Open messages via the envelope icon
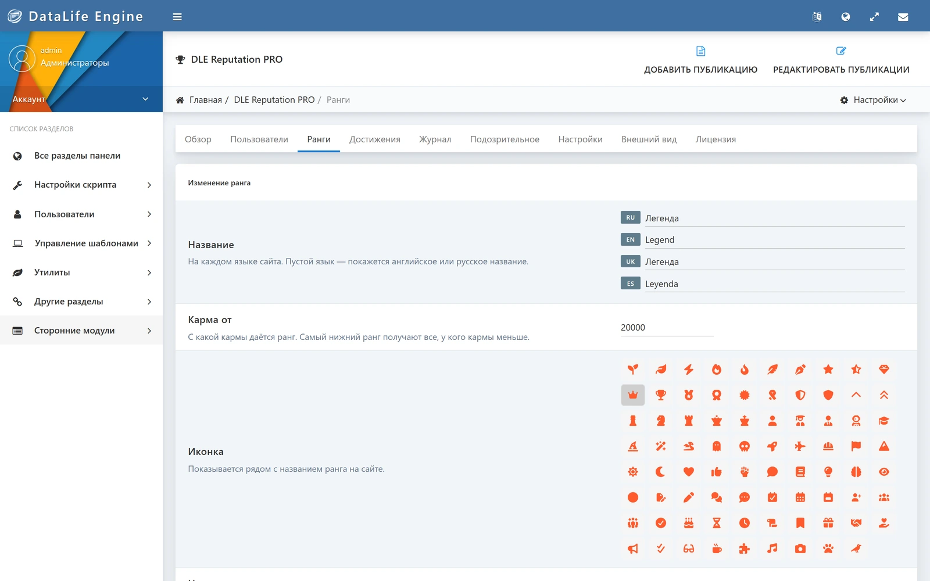Screen dimensions: 930x581 pyautogui.click(x=903, y=17)
